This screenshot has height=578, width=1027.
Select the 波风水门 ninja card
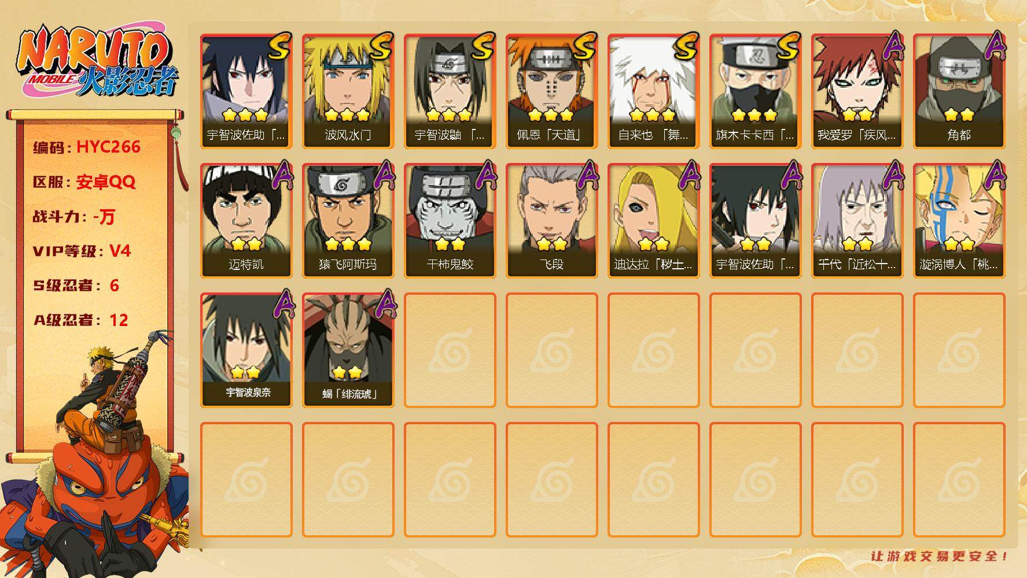[x=348, y=91]
